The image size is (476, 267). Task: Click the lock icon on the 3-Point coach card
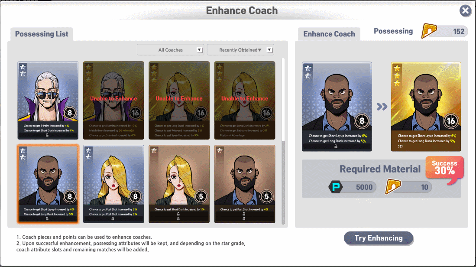coord(47,135)
